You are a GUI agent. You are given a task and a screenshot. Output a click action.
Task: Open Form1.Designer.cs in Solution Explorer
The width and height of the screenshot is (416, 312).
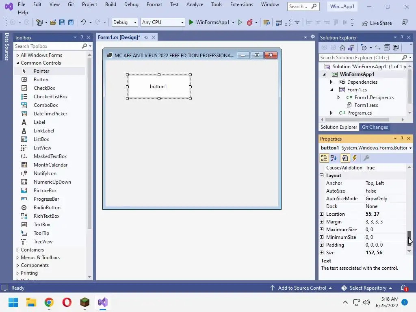[x=374, y=97]
